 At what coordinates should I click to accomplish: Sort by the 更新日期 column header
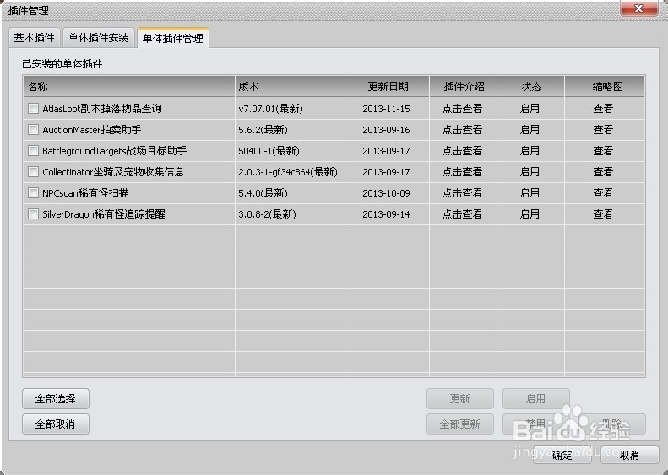tap(387, 86)
